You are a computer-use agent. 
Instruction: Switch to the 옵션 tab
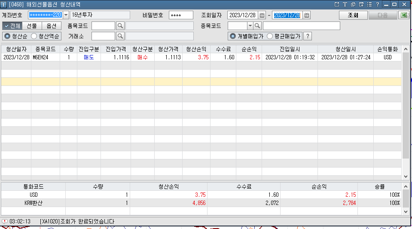click(x=52, y=26)
